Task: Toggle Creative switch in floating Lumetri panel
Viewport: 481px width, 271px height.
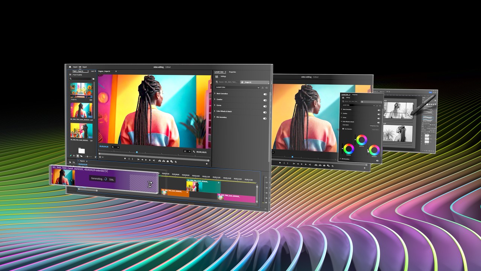Action: (x=379, y=114)
